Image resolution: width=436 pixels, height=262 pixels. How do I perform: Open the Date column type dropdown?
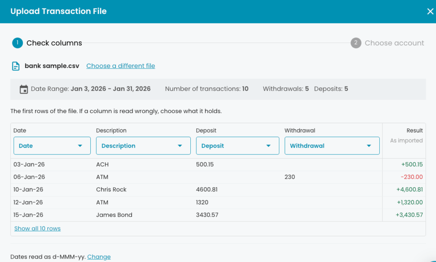pyautogui.click(x=52, y=145)
